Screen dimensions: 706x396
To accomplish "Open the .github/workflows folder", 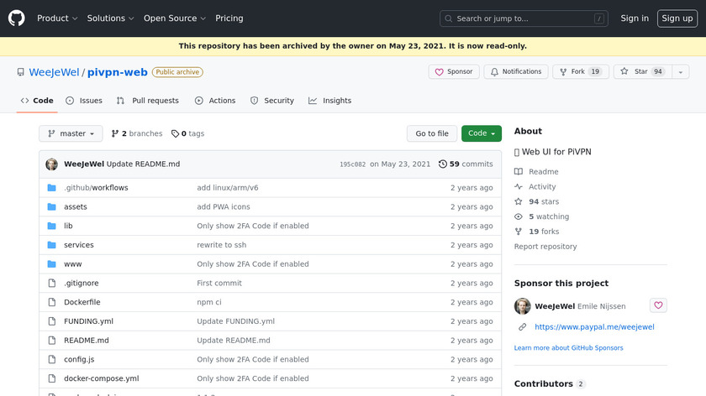I will point(96,188).
